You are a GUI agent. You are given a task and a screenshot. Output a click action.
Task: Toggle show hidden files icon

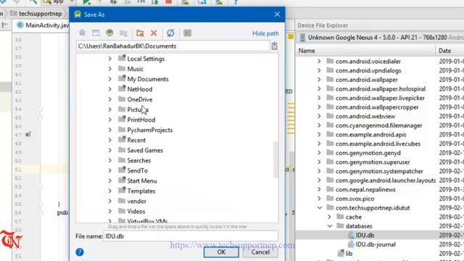(187, 33)
